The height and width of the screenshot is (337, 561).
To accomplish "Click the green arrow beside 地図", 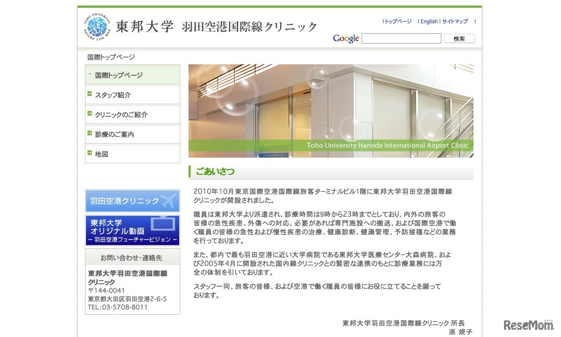I will coord(91,153).
